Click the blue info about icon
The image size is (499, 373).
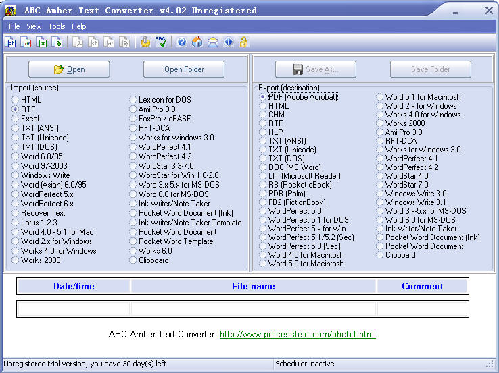tap(229, 42)
